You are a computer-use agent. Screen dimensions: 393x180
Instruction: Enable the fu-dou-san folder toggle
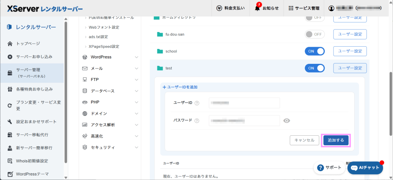click(315, 34)
